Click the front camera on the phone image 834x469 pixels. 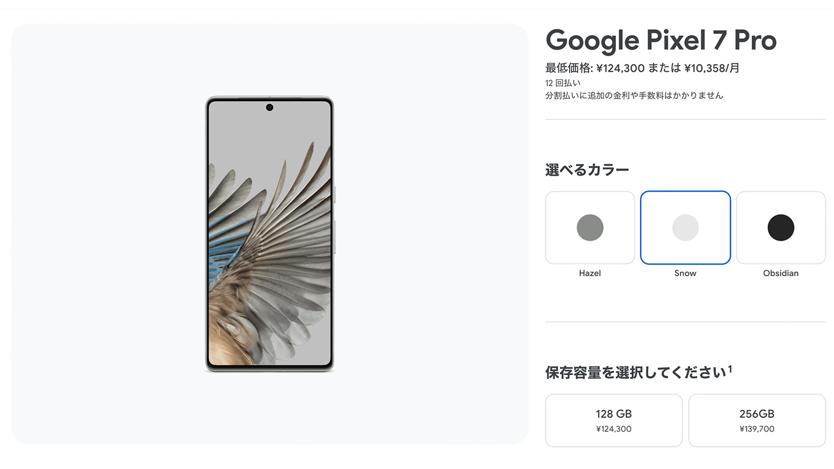pyautogui.click(x=270, y=107)
